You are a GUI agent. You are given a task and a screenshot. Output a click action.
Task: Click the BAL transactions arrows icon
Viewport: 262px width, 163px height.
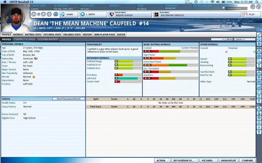[x=259, y=123]
